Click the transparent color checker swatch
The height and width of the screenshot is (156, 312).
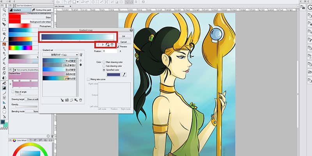(x=4, y=129)
